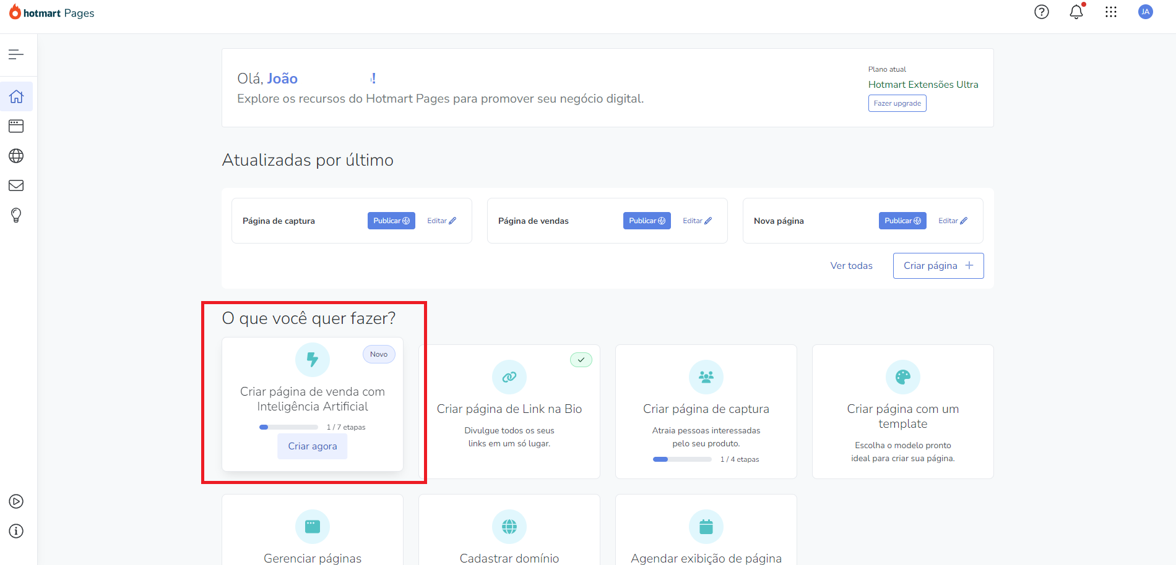This screenshot has height=565, width=1176.
Task: Open the Hotmart Pages logo home link
Action: tap(52, 13)
